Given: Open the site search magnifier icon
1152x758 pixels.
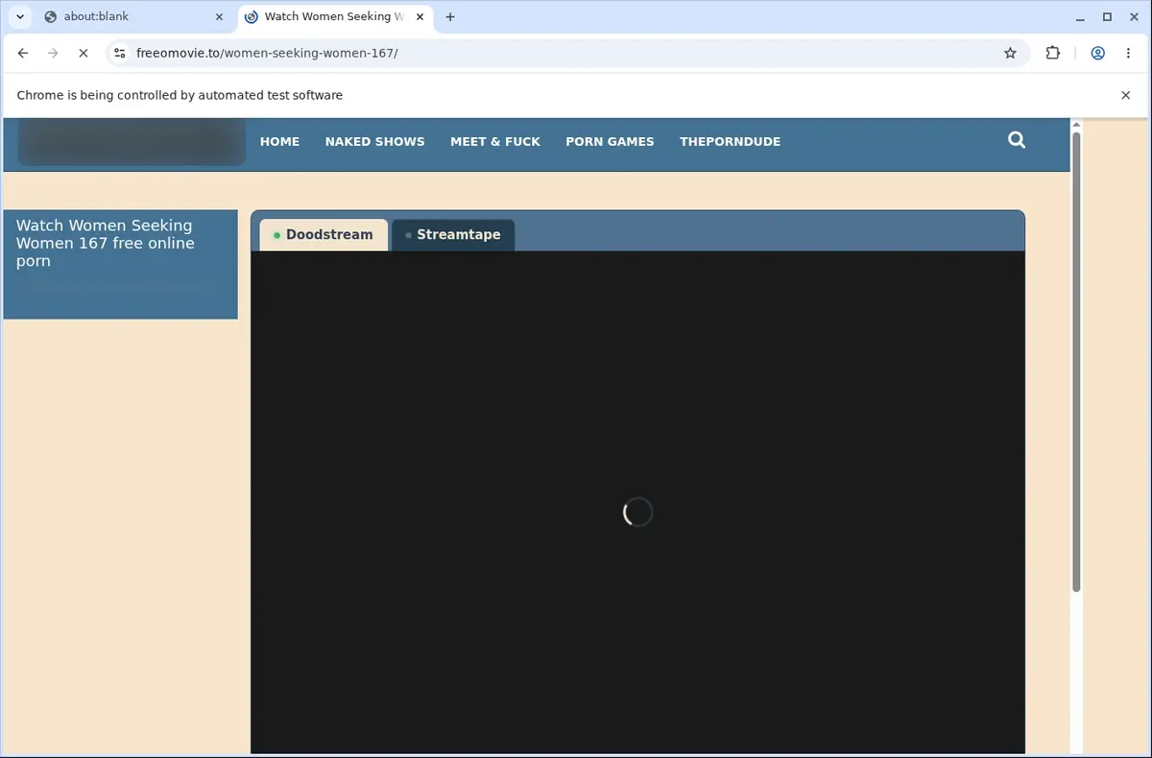Looking at the screenshot, I should tap(1017, 140).
